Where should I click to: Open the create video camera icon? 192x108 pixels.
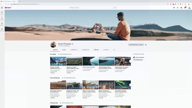click(174, 7)
